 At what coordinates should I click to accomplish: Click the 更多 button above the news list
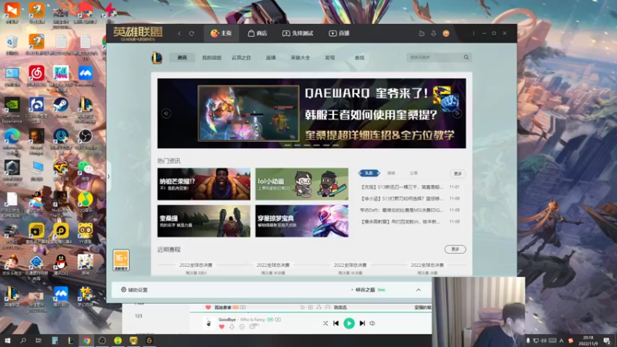click(457, 173)
